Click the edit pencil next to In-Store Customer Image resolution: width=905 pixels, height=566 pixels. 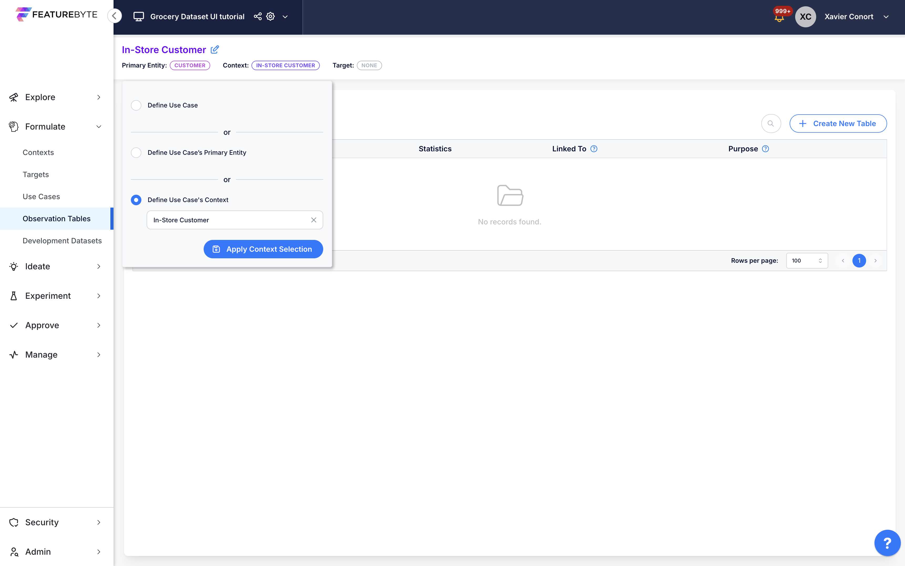pyautogui.click(x=215, y=49)
